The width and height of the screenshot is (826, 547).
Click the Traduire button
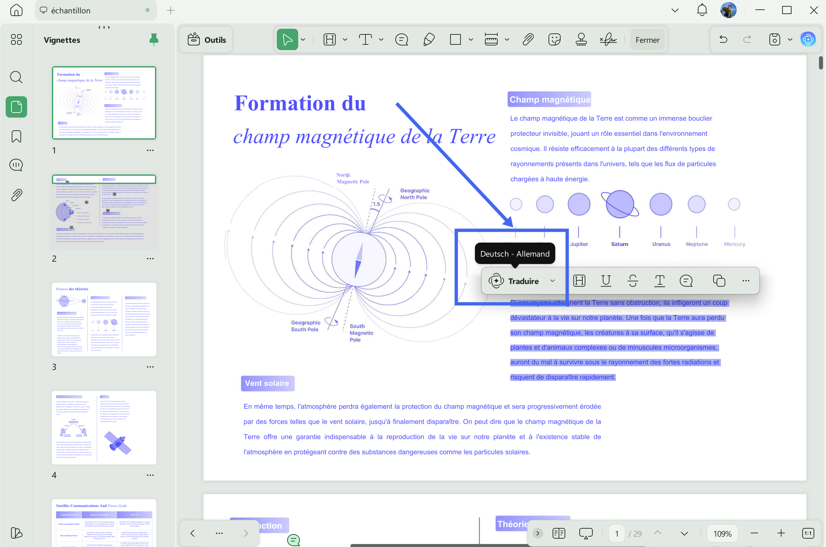click(514, 281)
